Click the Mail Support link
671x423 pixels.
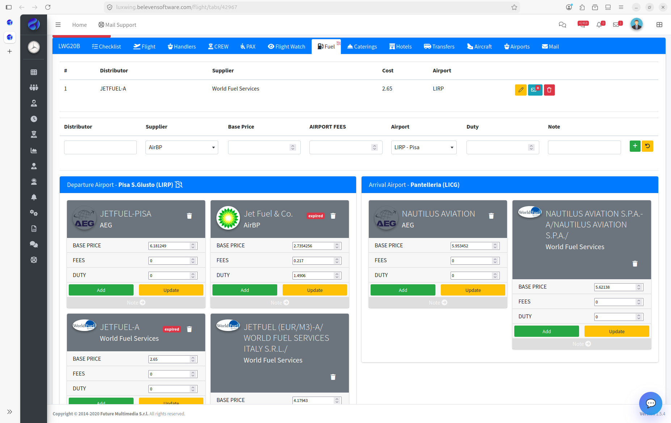[x=117, y=25]
